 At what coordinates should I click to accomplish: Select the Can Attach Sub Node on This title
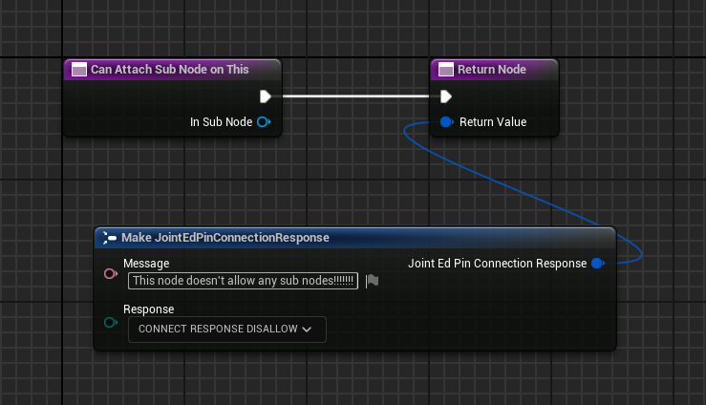pyautogui.click(x=169, y=70)
